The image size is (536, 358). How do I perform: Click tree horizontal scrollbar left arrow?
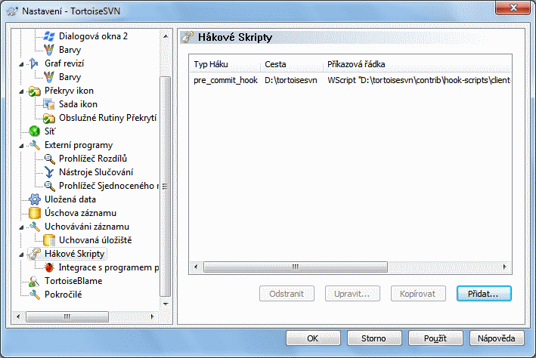pyautogui.click(x=18, y=316)
